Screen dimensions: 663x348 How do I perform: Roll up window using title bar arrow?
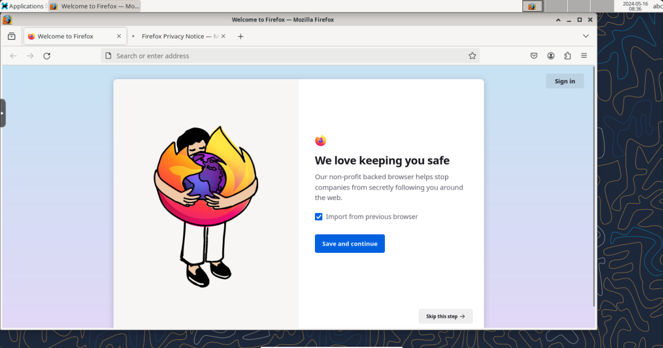(x=558, y=20)
